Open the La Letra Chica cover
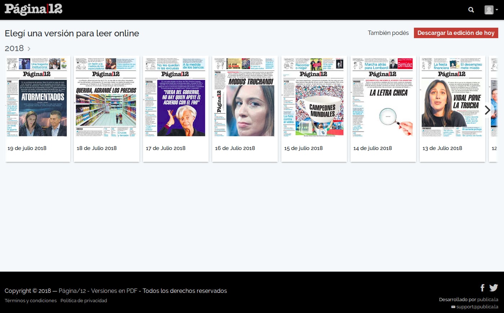This screenshot has height=313, width=504. pos(383,97)
